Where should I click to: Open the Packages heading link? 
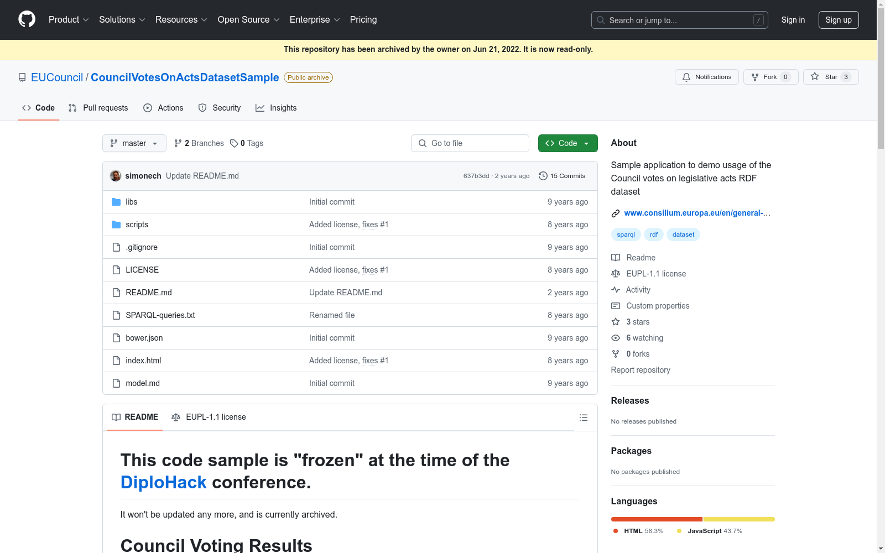(631, 451)
